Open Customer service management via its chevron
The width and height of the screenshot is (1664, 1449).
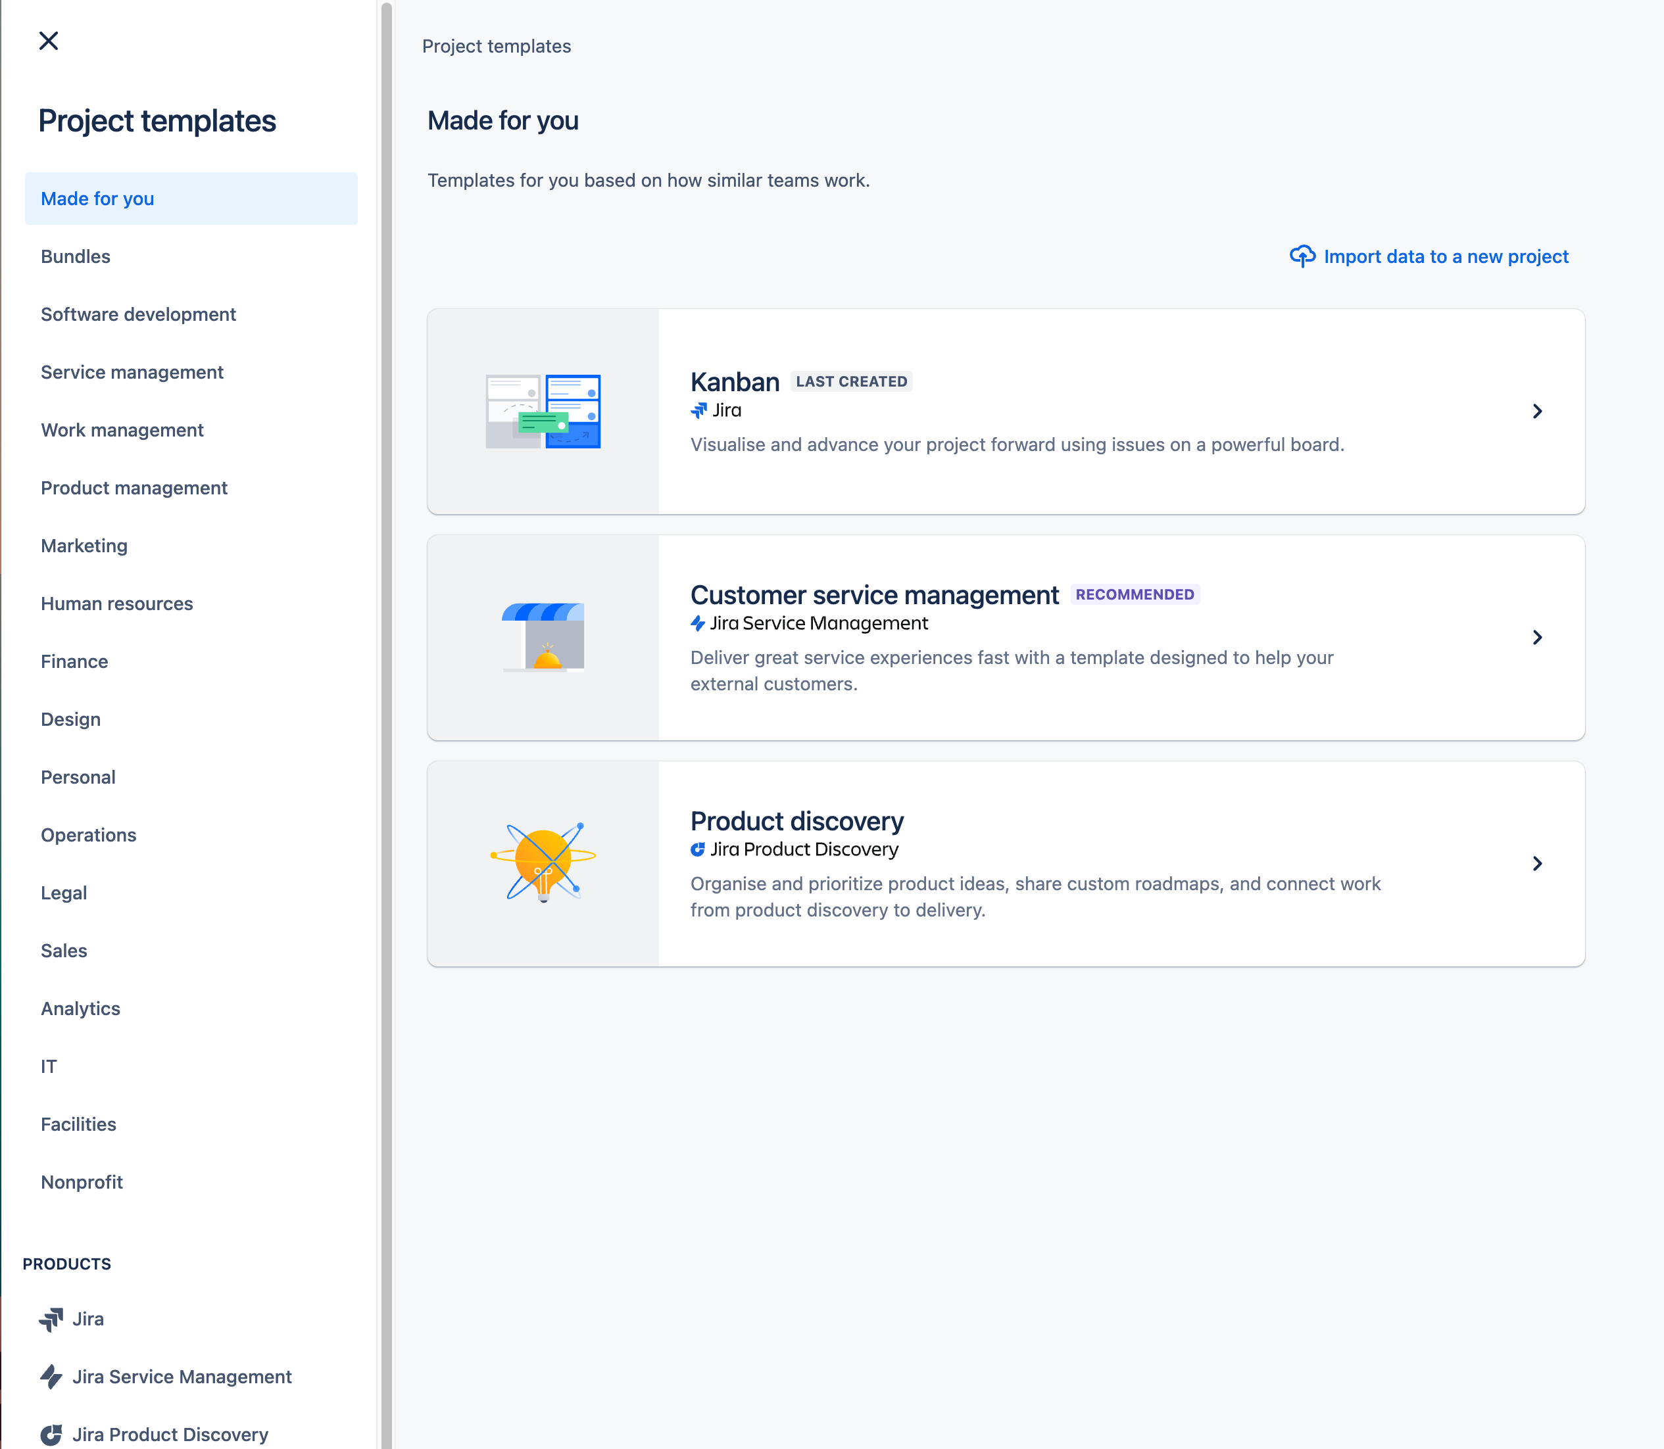(1537, 637)
